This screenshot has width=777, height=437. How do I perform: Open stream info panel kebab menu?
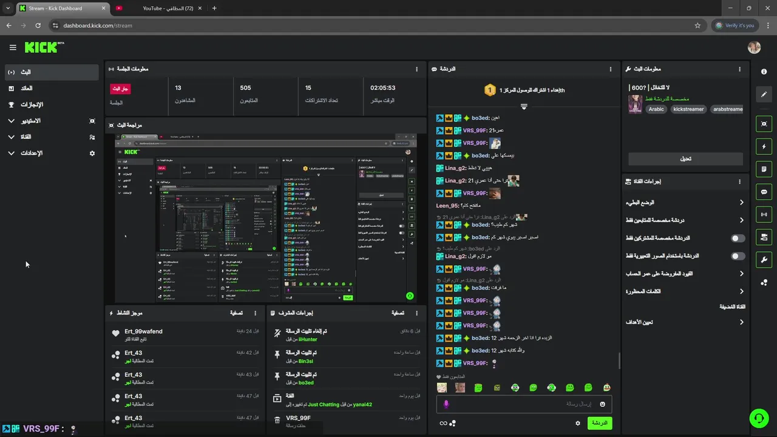pyautogui.click(x=739, y=69)
